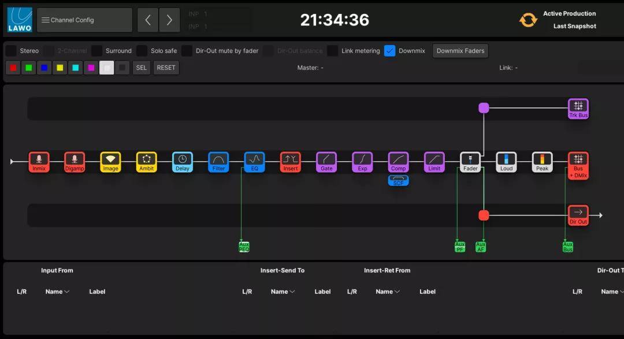Expand Name dropdown under Insert-Ret From
Image resolution: width=624 pixels, height=339 pixels.
388,292
